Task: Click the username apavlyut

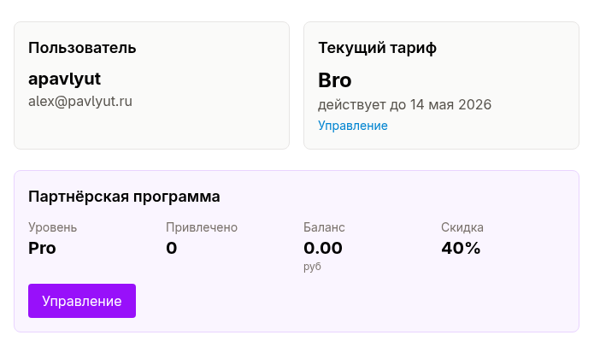Action: coord(65,79)
